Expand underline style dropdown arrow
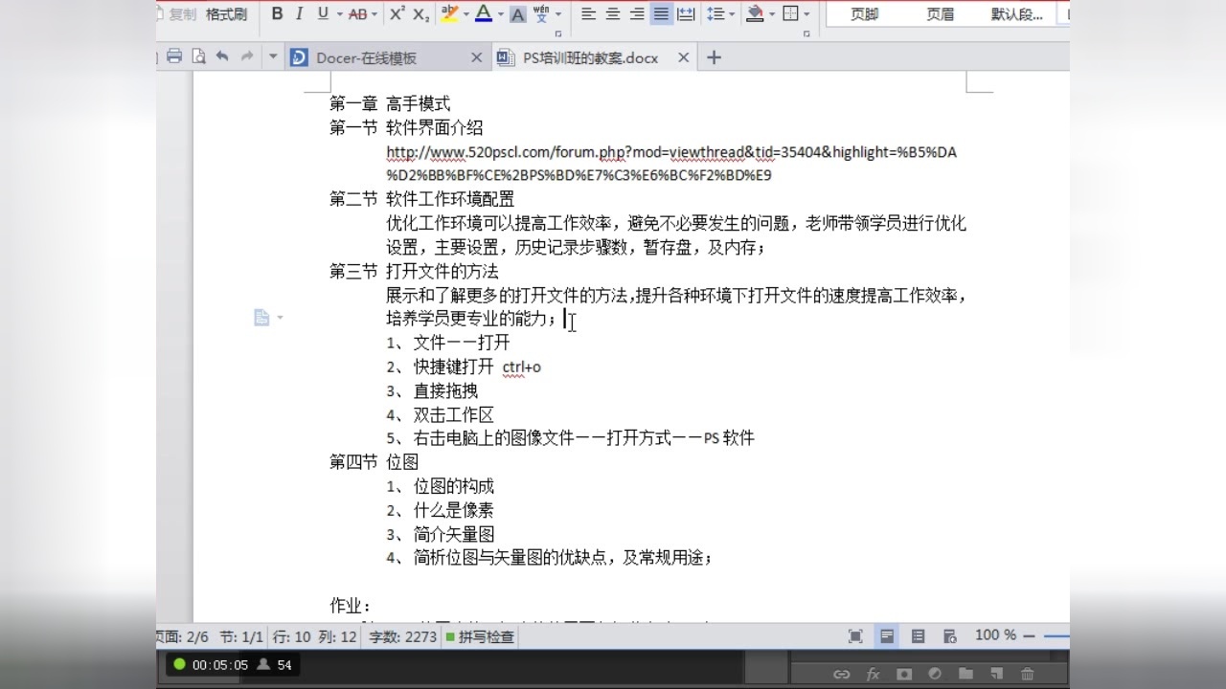Screen dimensions: 1226x689 338,14
